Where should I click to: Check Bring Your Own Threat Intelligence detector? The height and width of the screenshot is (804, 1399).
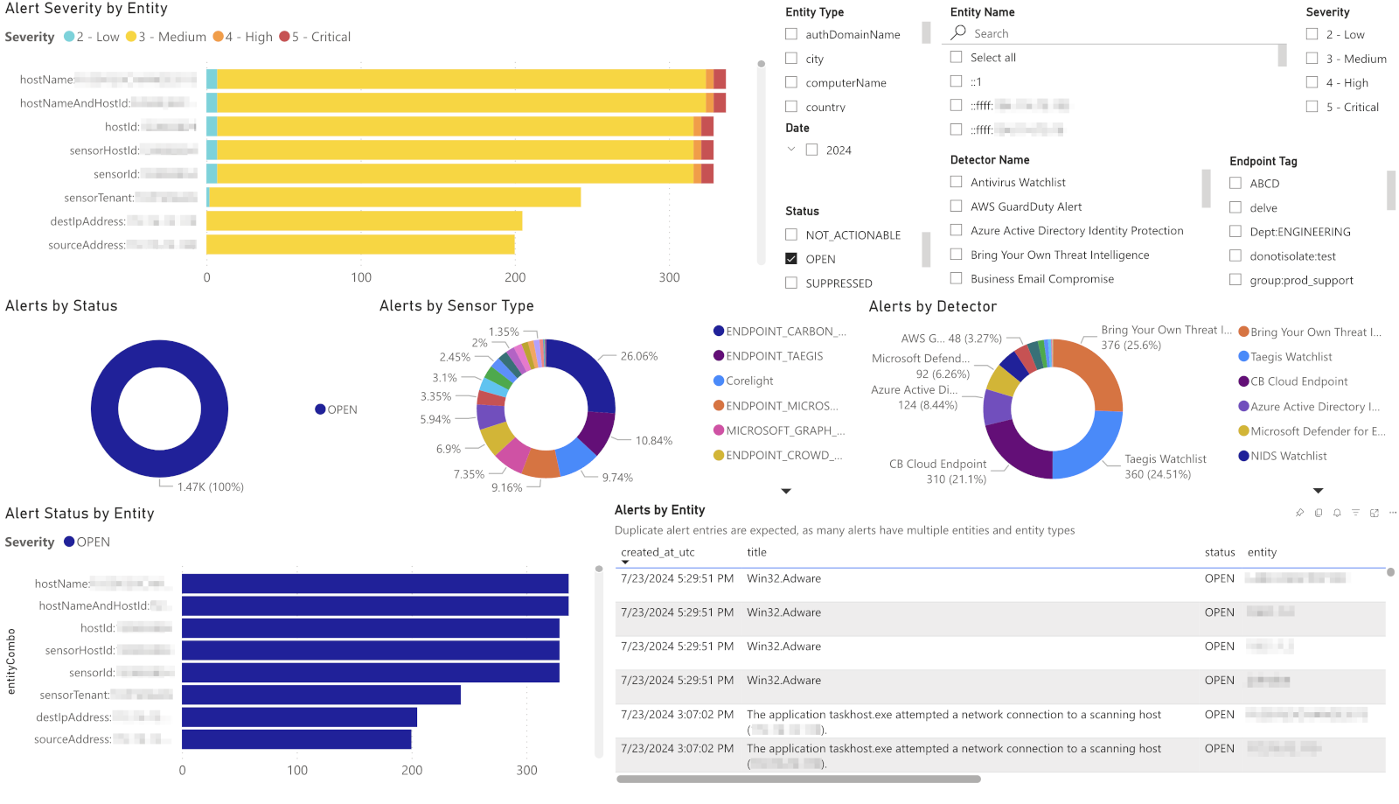957,255
